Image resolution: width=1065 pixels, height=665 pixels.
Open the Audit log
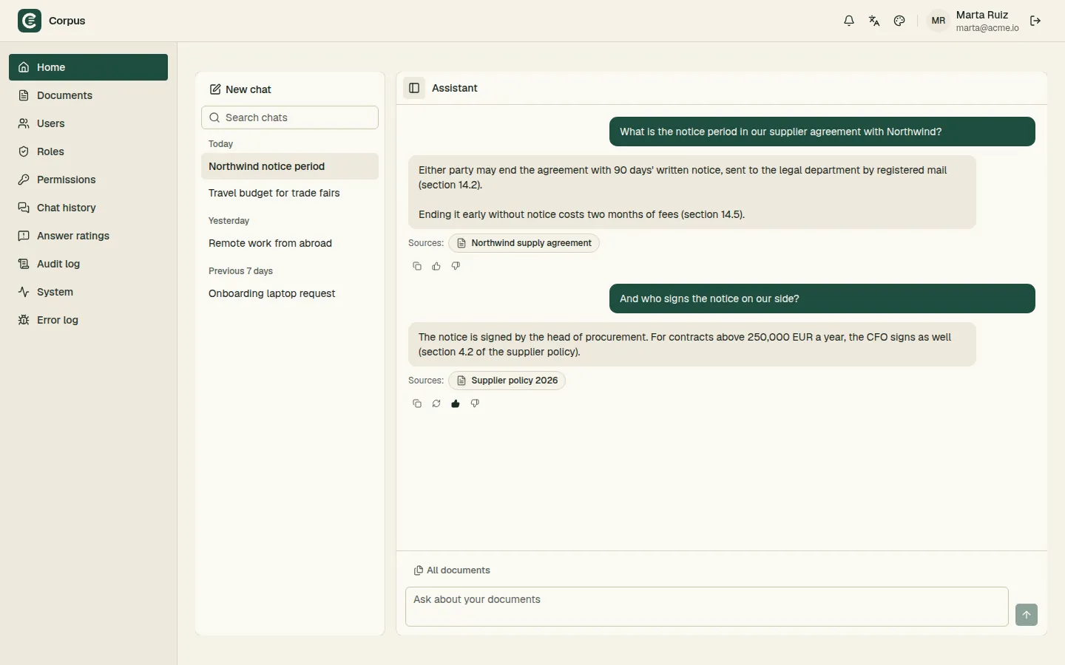(88, 264)
